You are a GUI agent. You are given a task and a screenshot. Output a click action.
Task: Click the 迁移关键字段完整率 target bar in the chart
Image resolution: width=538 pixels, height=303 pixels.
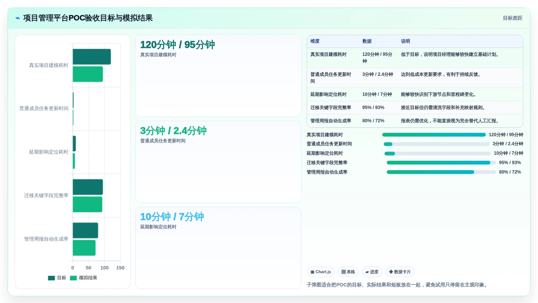[x=88, y=187]
